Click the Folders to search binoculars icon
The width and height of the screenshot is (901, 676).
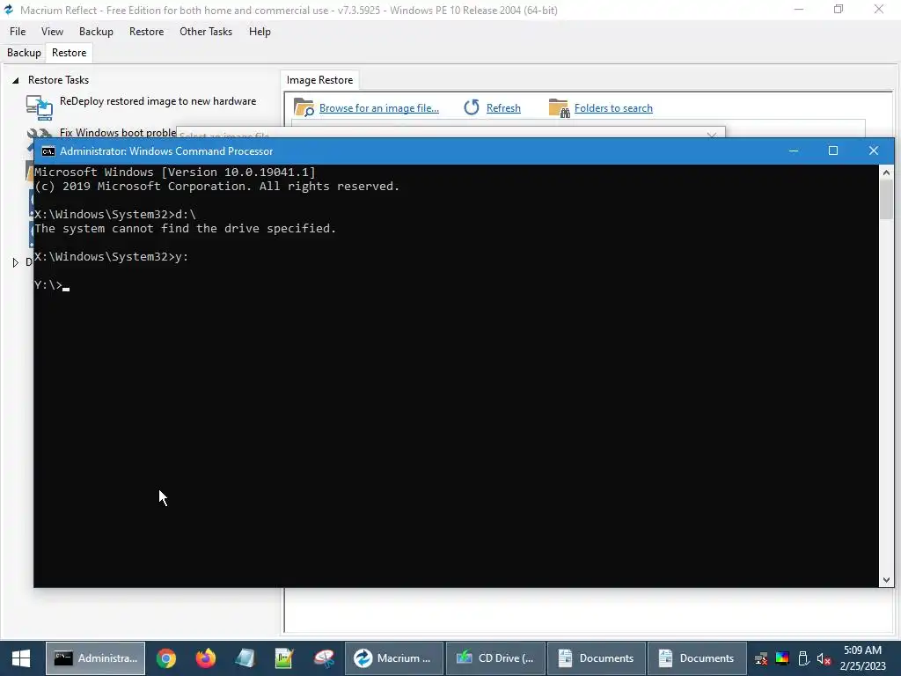click(559, 107)
